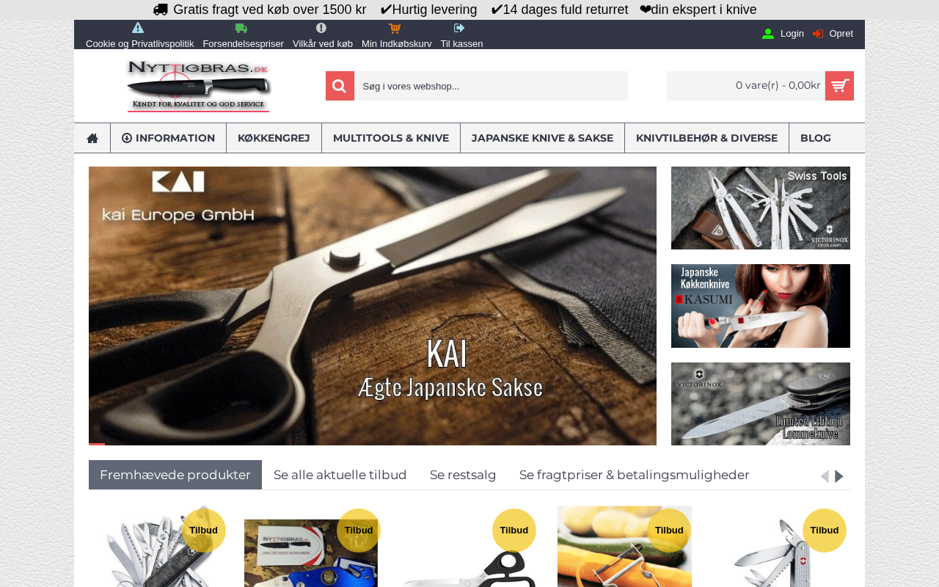This screenshot has width=939, height=587.
Task: Click the Forsendelsespriser truck icon
Action: (x=241, y=28)
